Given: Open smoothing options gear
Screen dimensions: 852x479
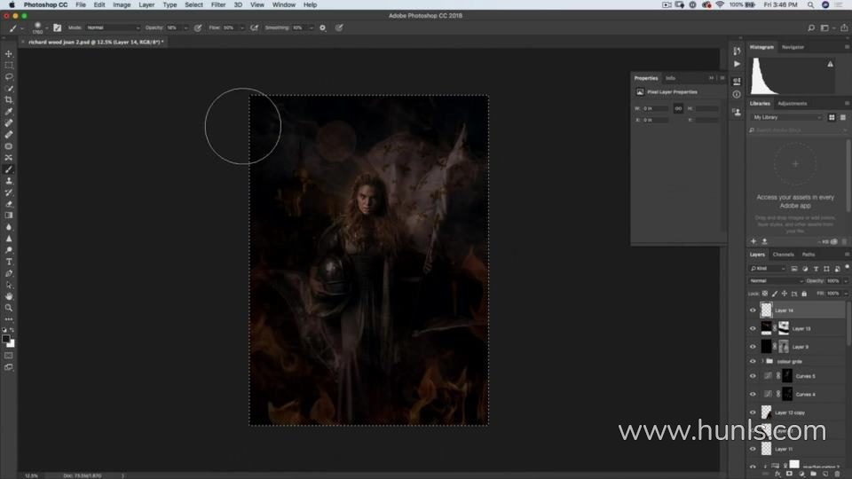Looking at the screenshot, I should click(323, 27).
